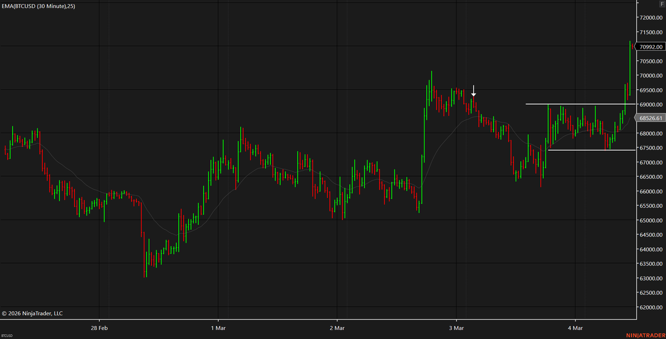
Task: Click the 69500.00 price axis label
Action: pyautogui.click(x=652, y=90)
